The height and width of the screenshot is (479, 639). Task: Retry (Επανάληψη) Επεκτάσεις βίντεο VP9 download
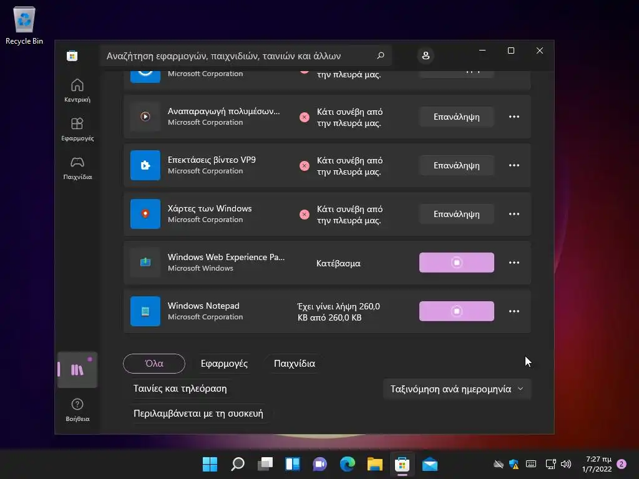(x=456, y=165)
